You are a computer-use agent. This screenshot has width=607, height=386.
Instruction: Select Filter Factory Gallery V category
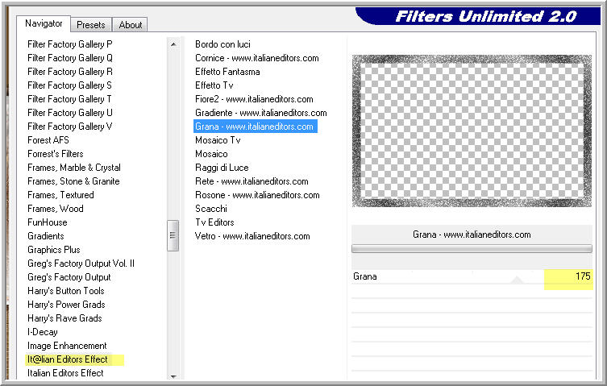point(70,127)
